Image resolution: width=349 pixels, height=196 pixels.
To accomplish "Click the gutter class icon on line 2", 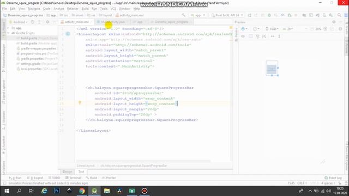I will pos(68,34).
